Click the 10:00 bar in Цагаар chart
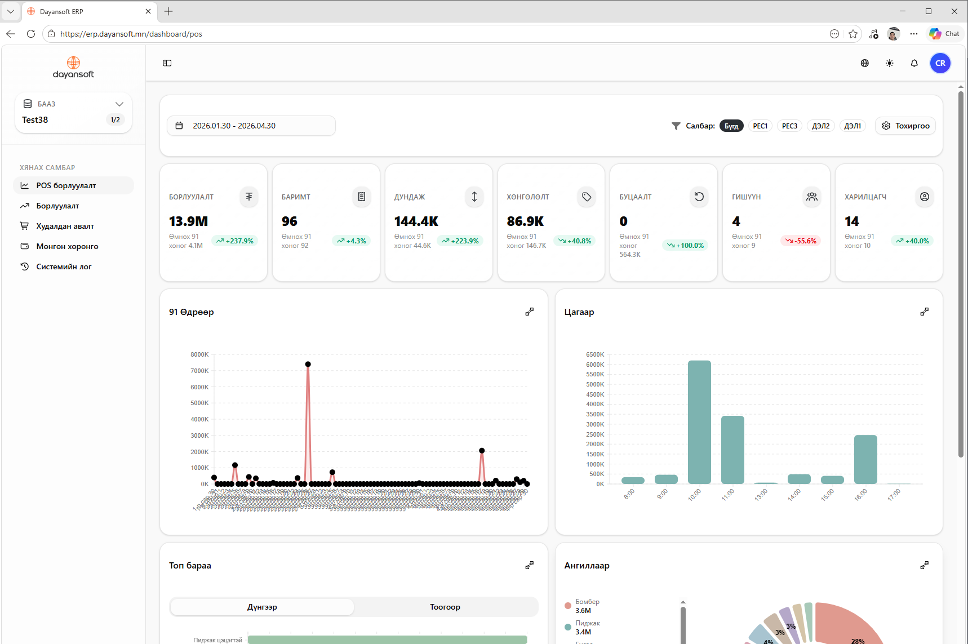The width and height of the screenshot is (968, 644). click(x=699, y=422)
